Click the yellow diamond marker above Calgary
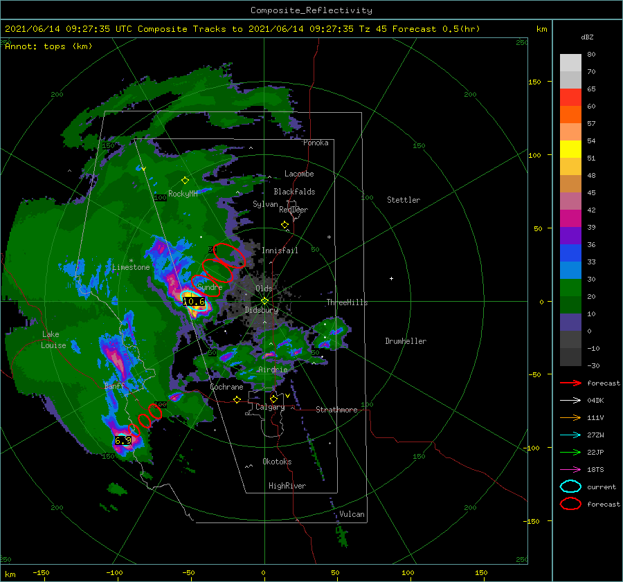Screen dimensions: 623x582 [x=273, y=399]
